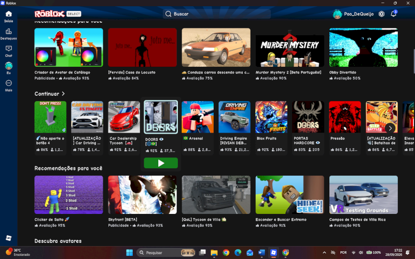Click the taskbar Pesquisar search box
415x259 pixels.
pyautogui.click(x=167, y=253)
